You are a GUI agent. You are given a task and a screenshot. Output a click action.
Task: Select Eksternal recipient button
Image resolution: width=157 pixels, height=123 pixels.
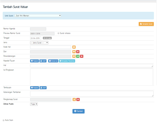click(53, 61)
